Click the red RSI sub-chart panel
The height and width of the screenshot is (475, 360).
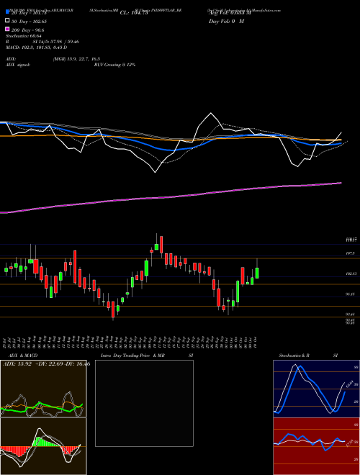pos(316,446)
